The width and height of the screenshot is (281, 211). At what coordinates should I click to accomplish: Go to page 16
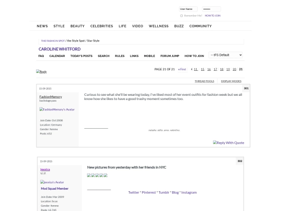coord(209,69)
